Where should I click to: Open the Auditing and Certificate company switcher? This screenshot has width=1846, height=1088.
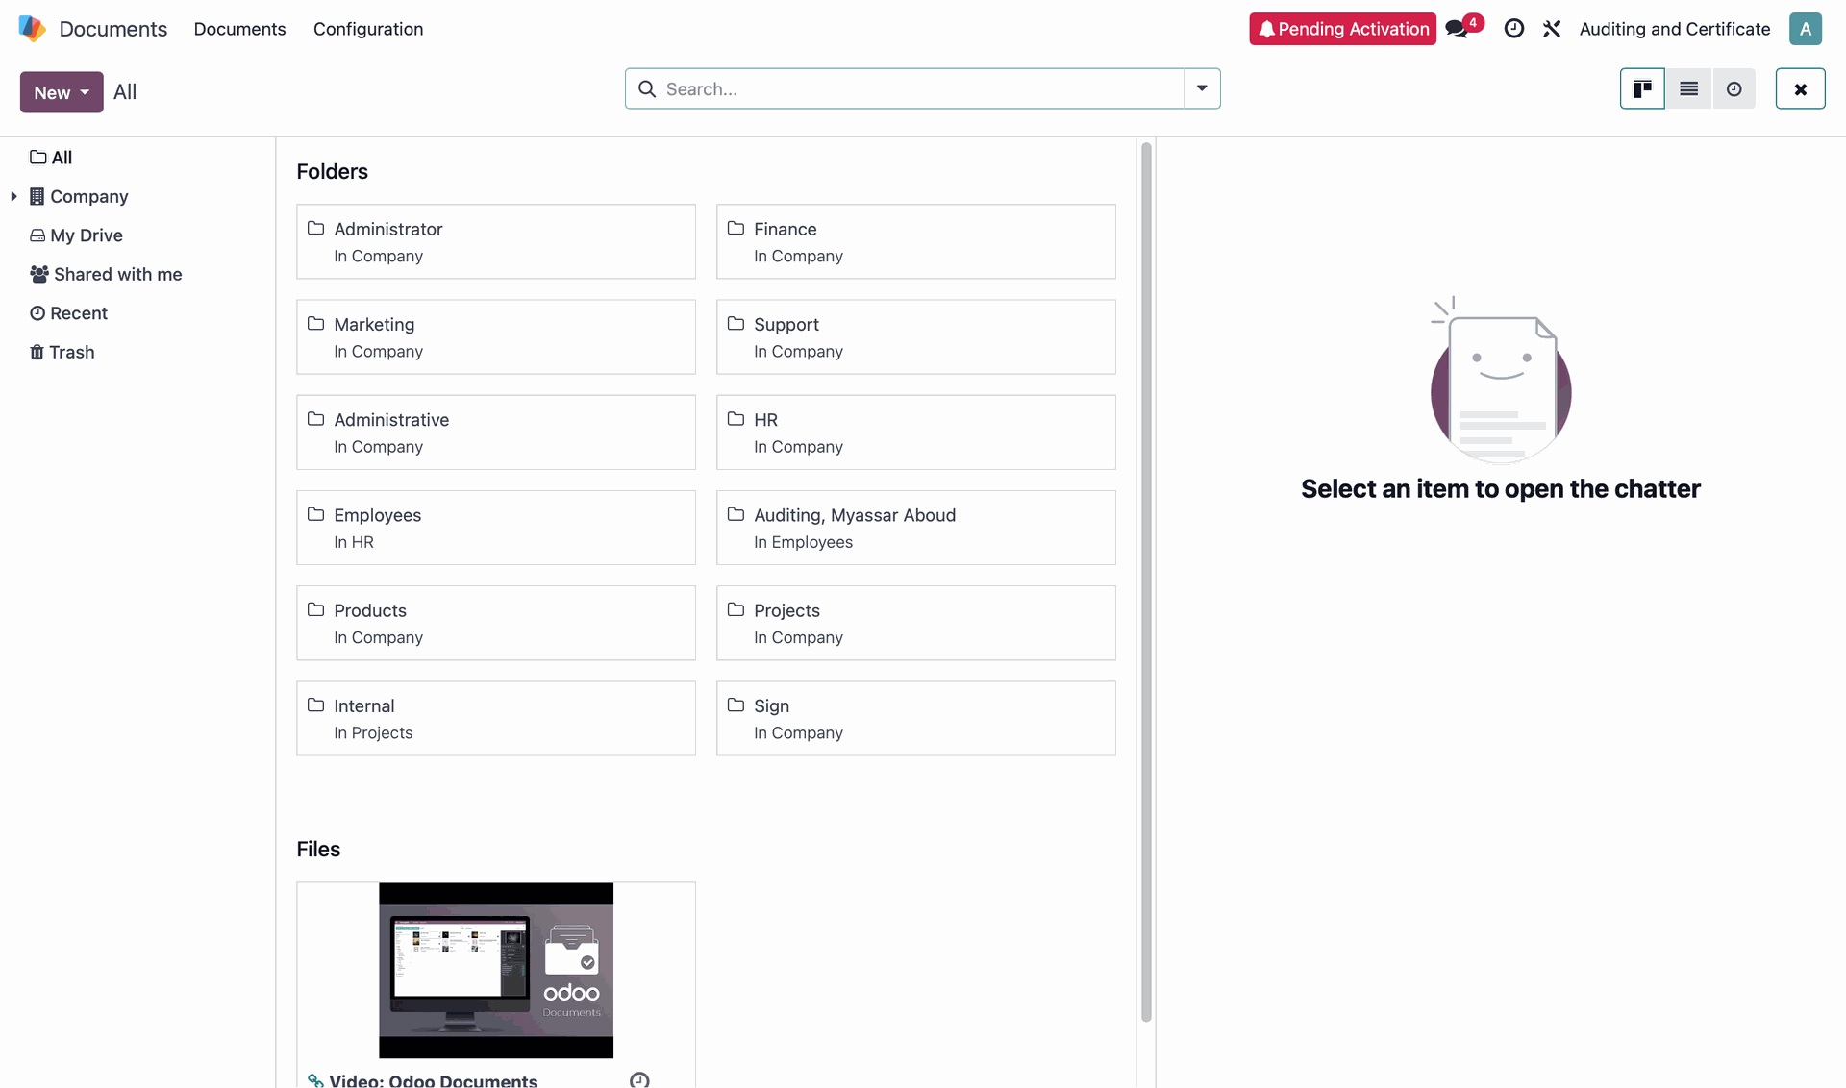pos(1674,29)
